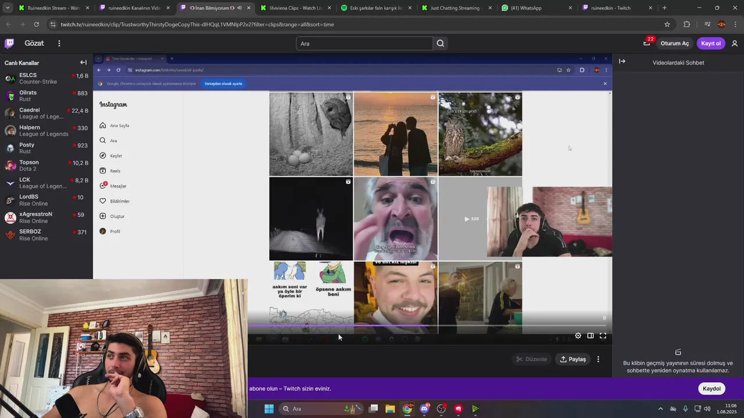Open Discord from the taskbar

tap(424, 409)
